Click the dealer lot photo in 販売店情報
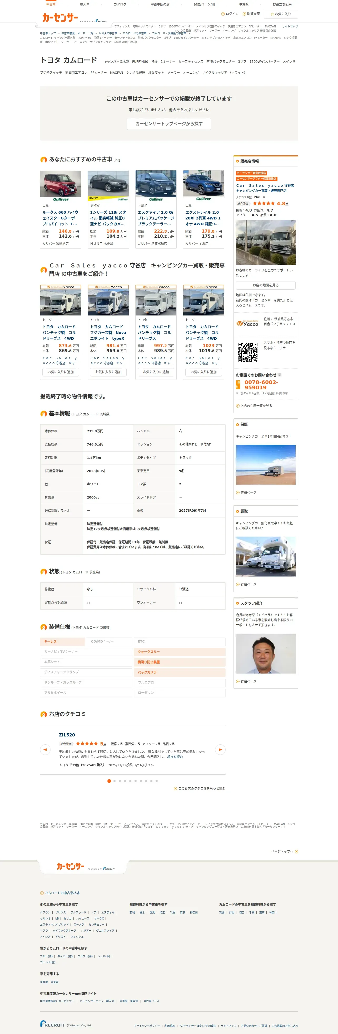The width and height of the screenshot is (338, 1034). click(266, 242)
